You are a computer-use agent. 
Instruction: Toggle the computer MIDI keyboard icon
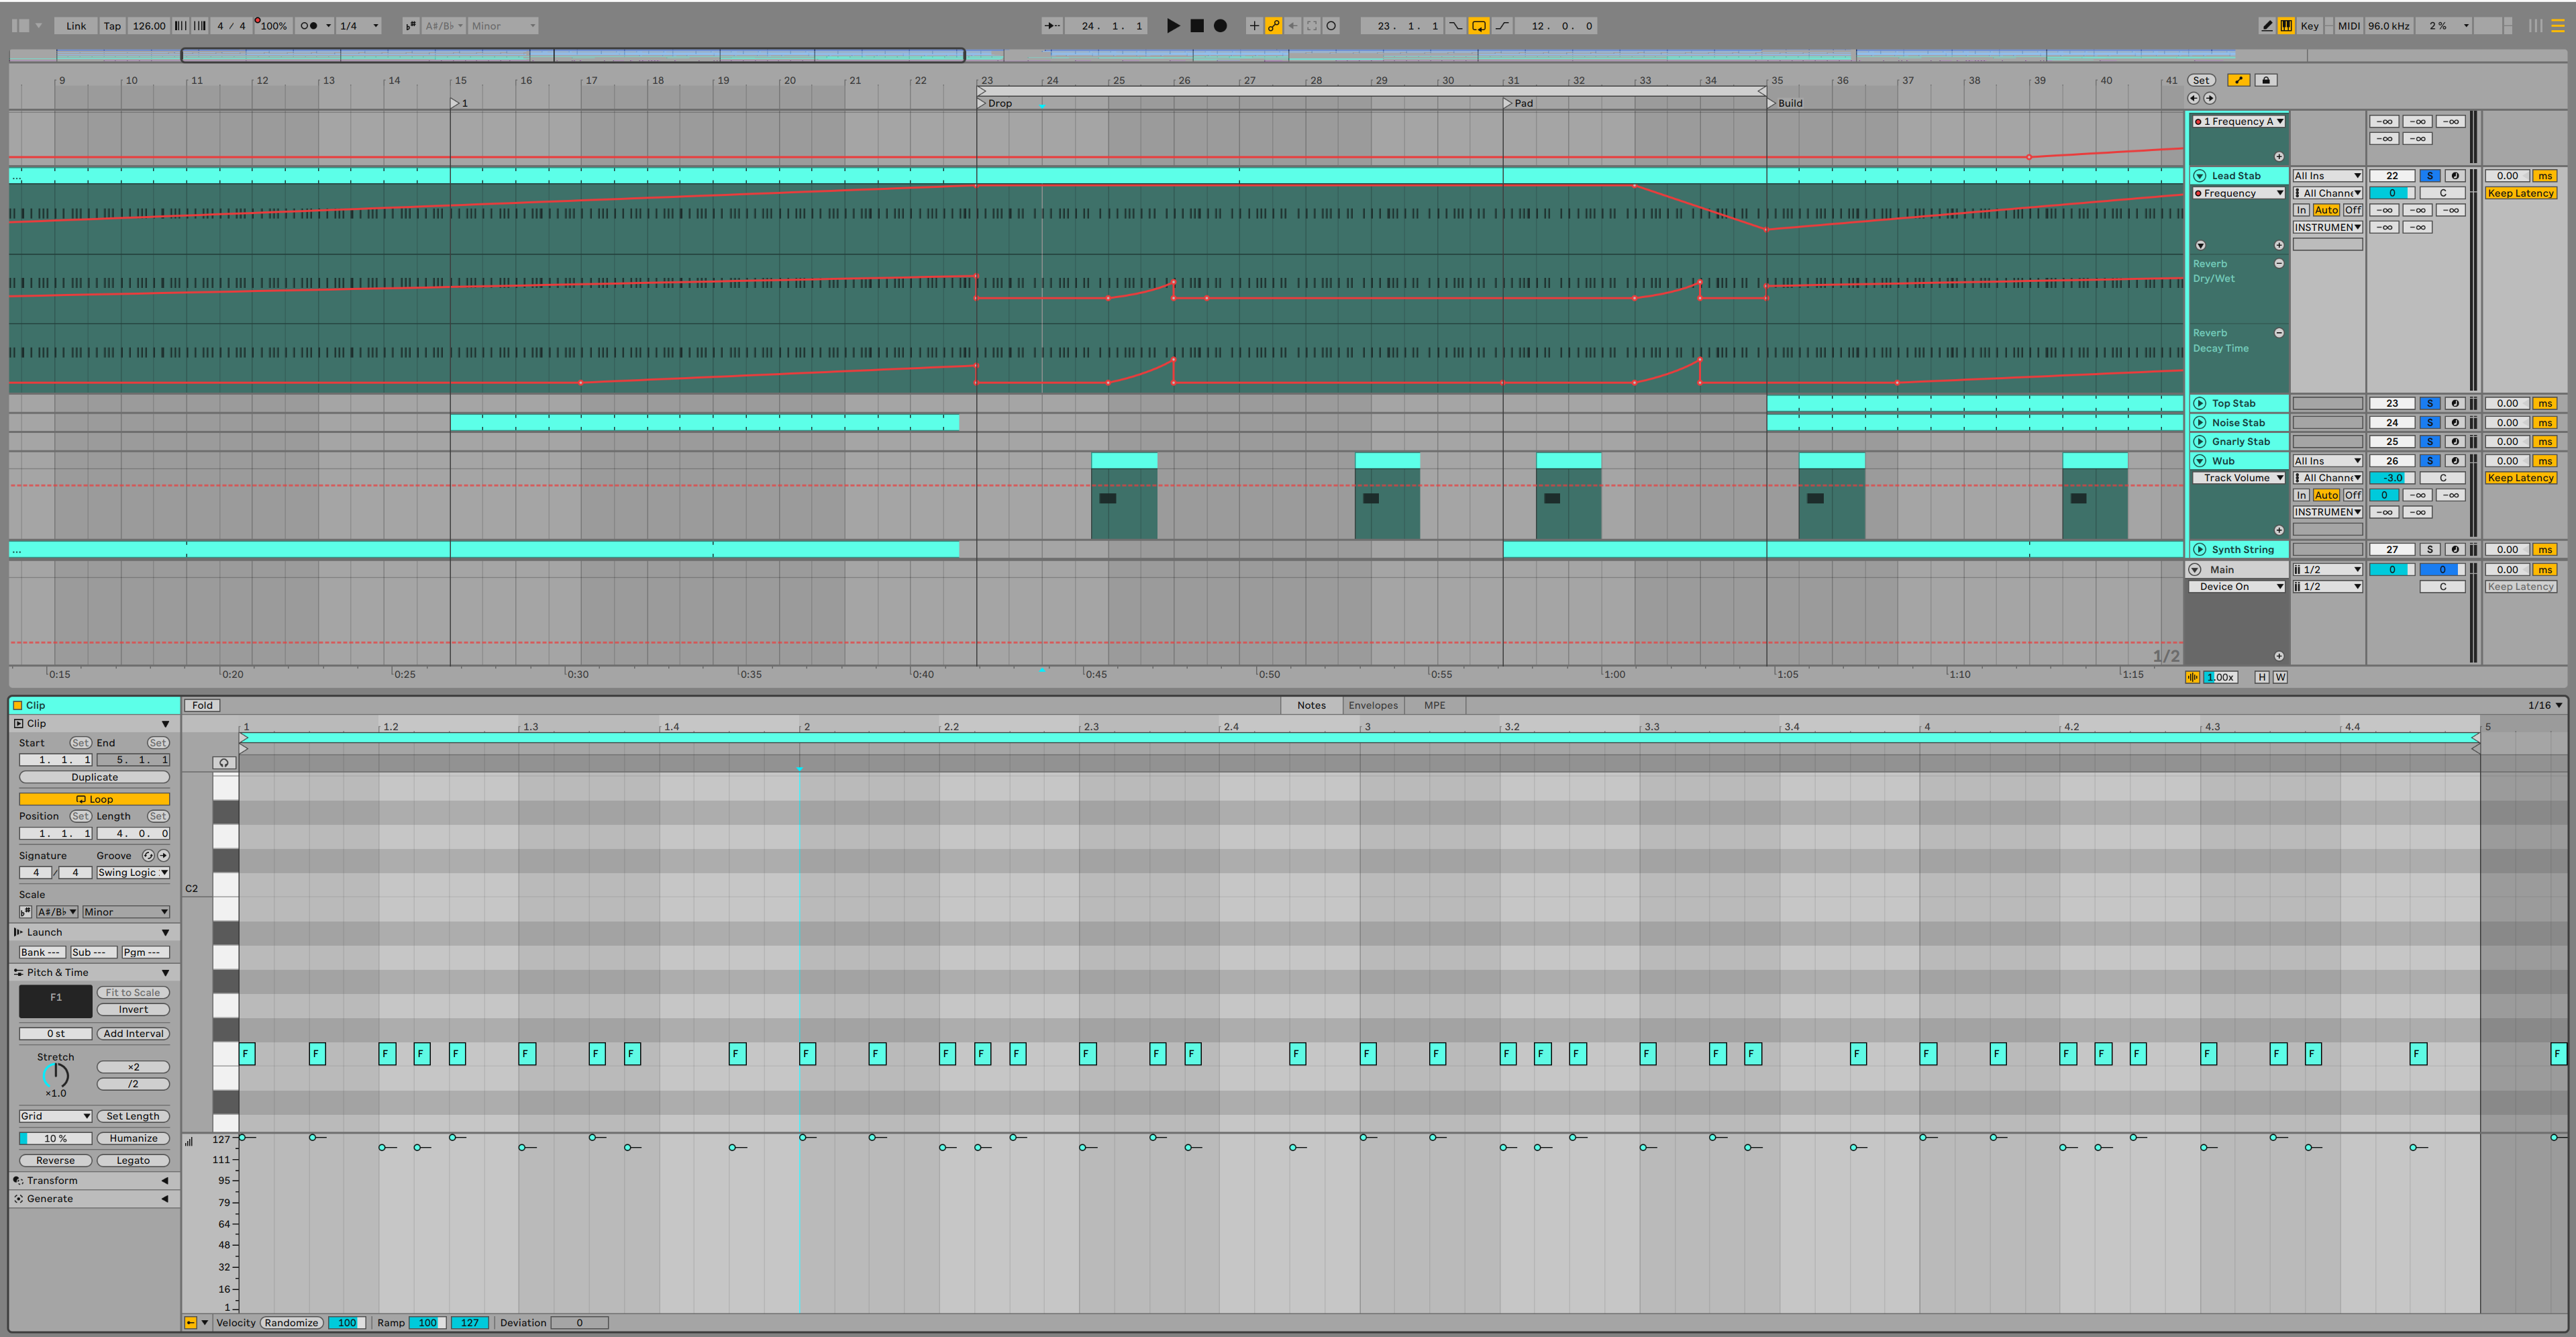tap(2286, 26)
